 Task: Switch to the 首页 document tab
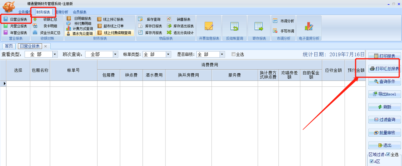click(x=9, y=46)
